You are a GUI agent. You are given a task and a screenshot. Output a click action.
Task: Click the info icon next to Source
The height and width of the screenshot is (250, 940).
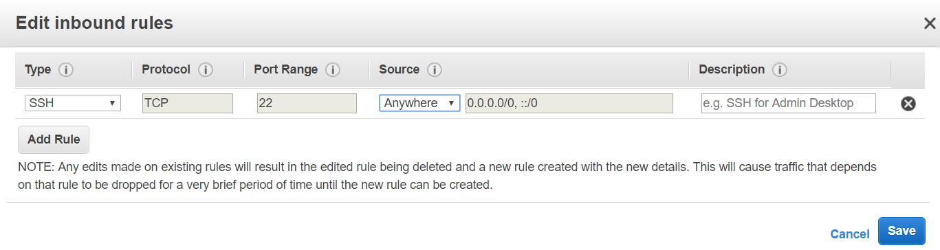click(434, 70)
